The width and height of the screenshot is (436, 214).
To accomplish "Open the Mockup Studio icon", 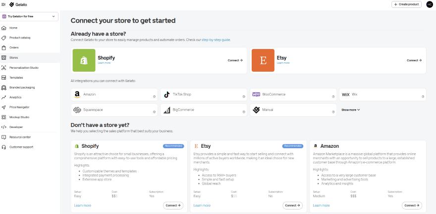I will click(x=4, y=117).
